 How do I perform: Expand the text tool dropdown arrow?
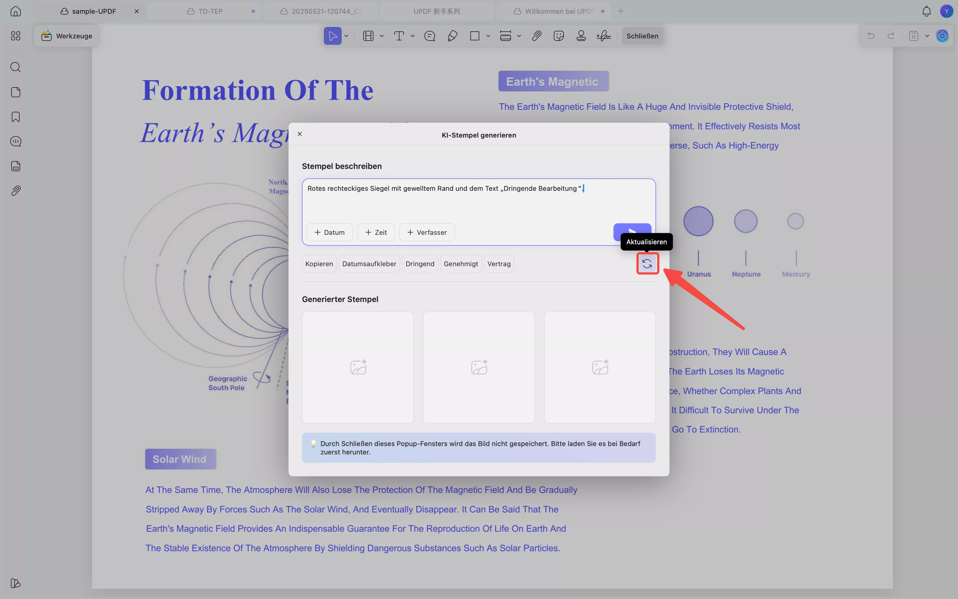point(412,36)
